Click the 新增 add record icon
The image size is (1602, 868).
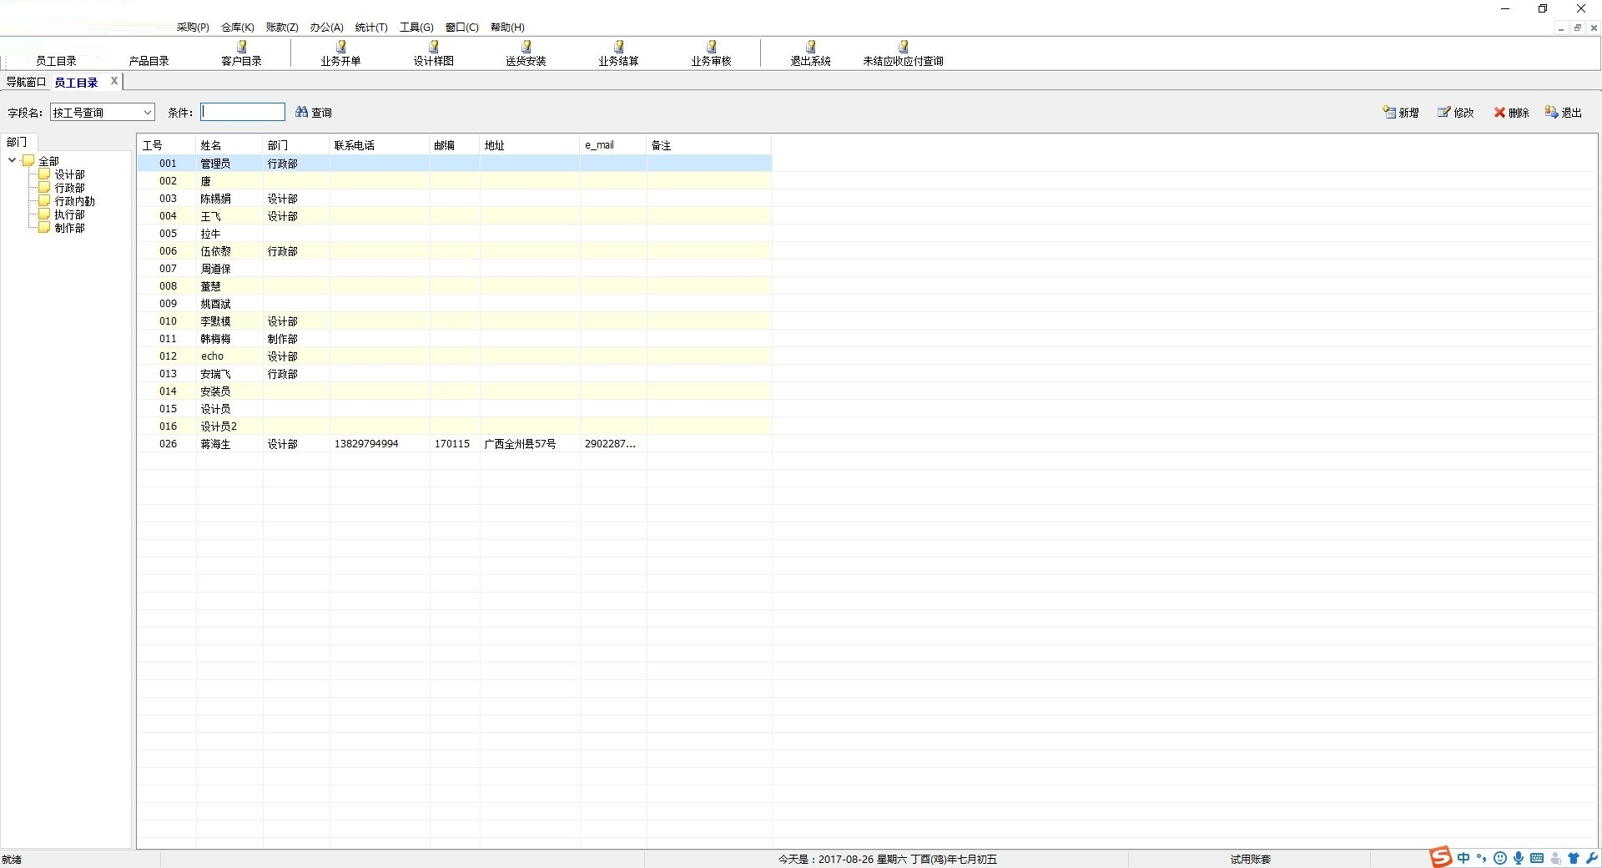click(x=1401, y=112)
